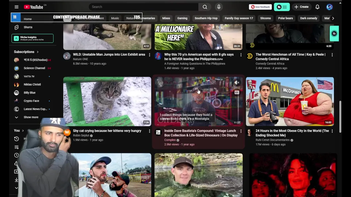Play the Key & Peele henchman thumbnail
Viewport: 351px width, 197px height.
click(x=290, y=37)
